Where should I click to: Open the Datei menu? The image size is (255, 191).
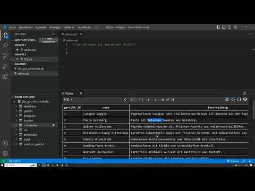tap(12, 27)
